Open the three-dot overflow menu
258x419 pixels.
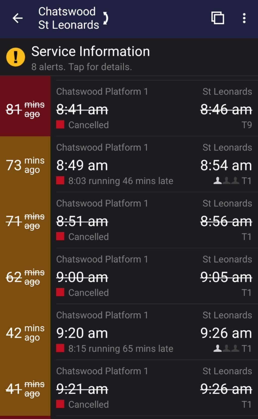click(244, 18)
